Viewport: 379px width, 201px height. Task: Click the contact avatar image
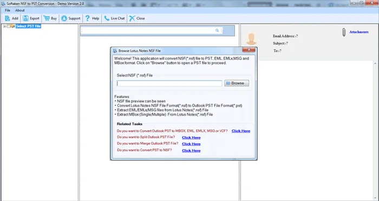click(x=251, y=39)
